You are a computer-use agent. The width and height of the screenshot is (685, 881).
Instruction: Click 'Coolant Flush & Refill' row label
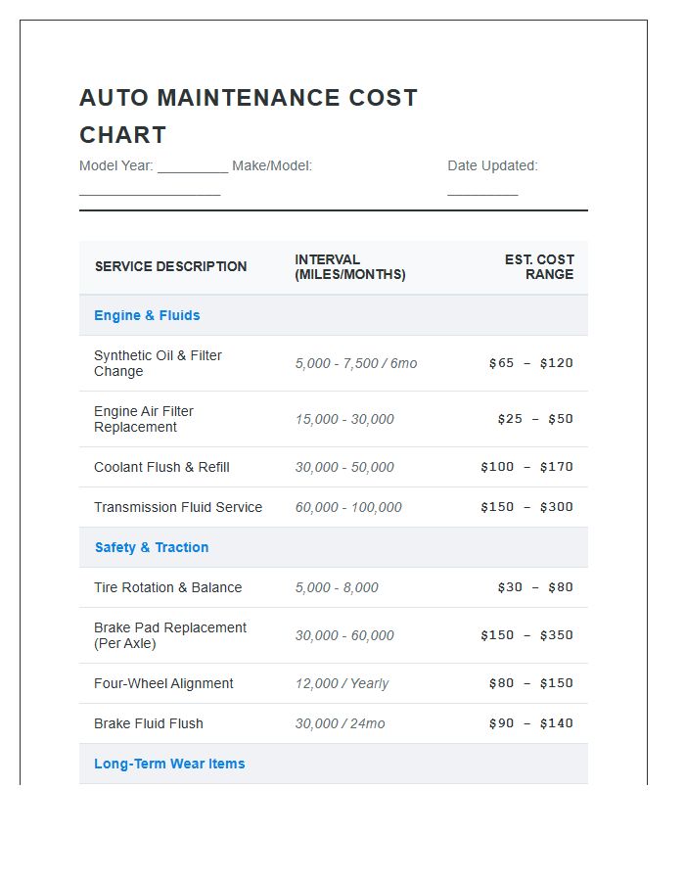pyautogui.click(x=161, y=468)
